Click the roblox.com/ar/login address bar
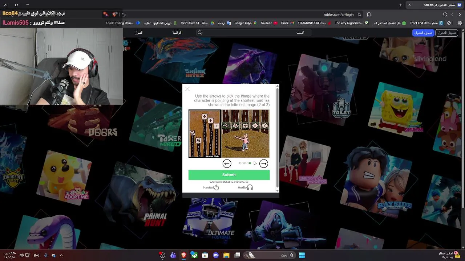Screen dimensions: 465x261 [x=339, y=14]
